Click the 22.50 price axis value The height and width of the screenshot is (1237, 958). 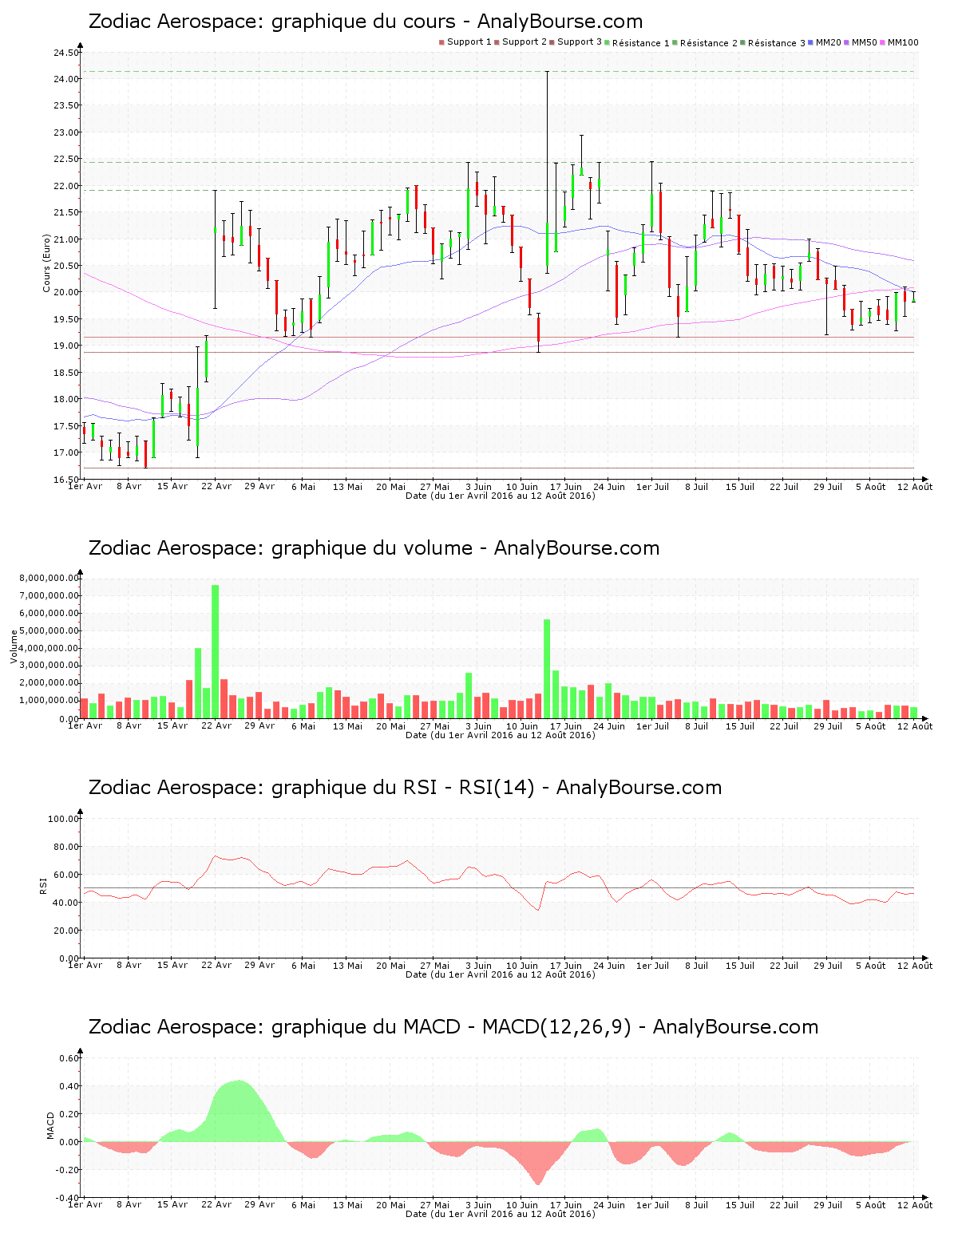[66, 160]
